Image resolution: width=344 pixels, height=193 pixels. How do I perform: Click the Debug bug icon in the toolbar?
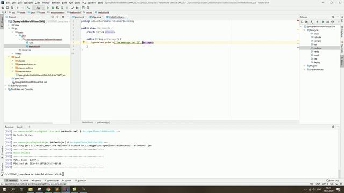(53, 8)
